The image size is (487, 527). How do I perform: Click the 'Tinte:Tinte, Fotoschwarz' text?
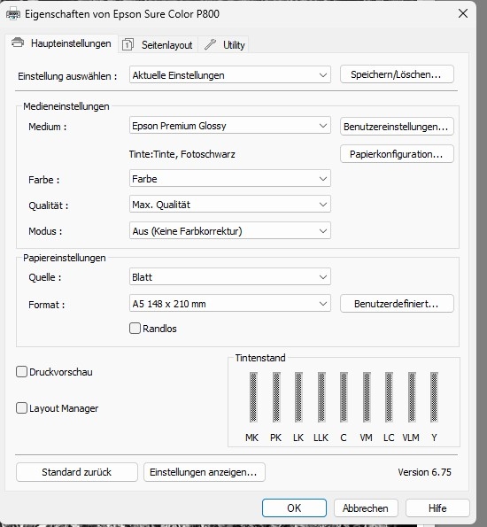click(182, 154)
